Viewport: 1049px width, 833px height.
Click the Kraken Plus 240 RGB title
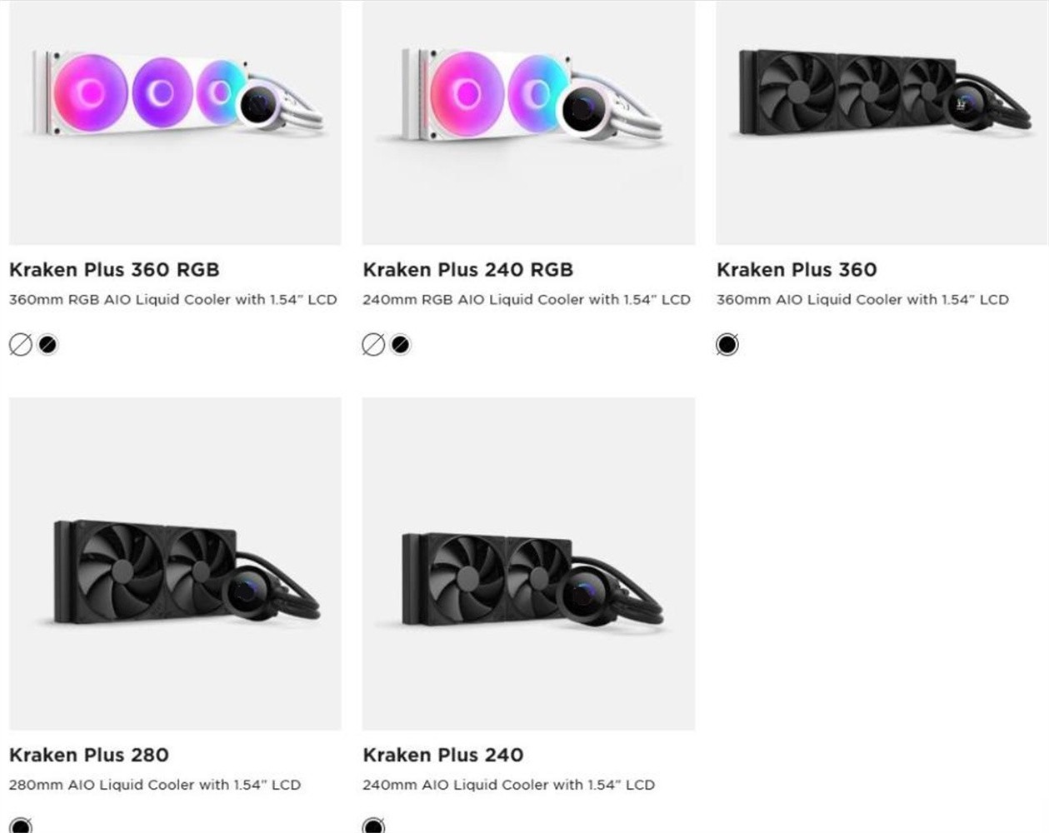pos(468,270)
